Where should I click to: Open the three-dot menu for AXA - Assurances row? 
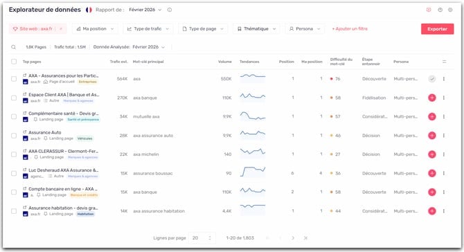tap(444, 79)
